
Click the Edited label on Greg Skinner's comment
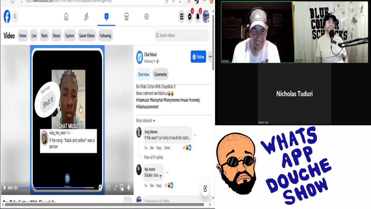[x=167, y=148]
